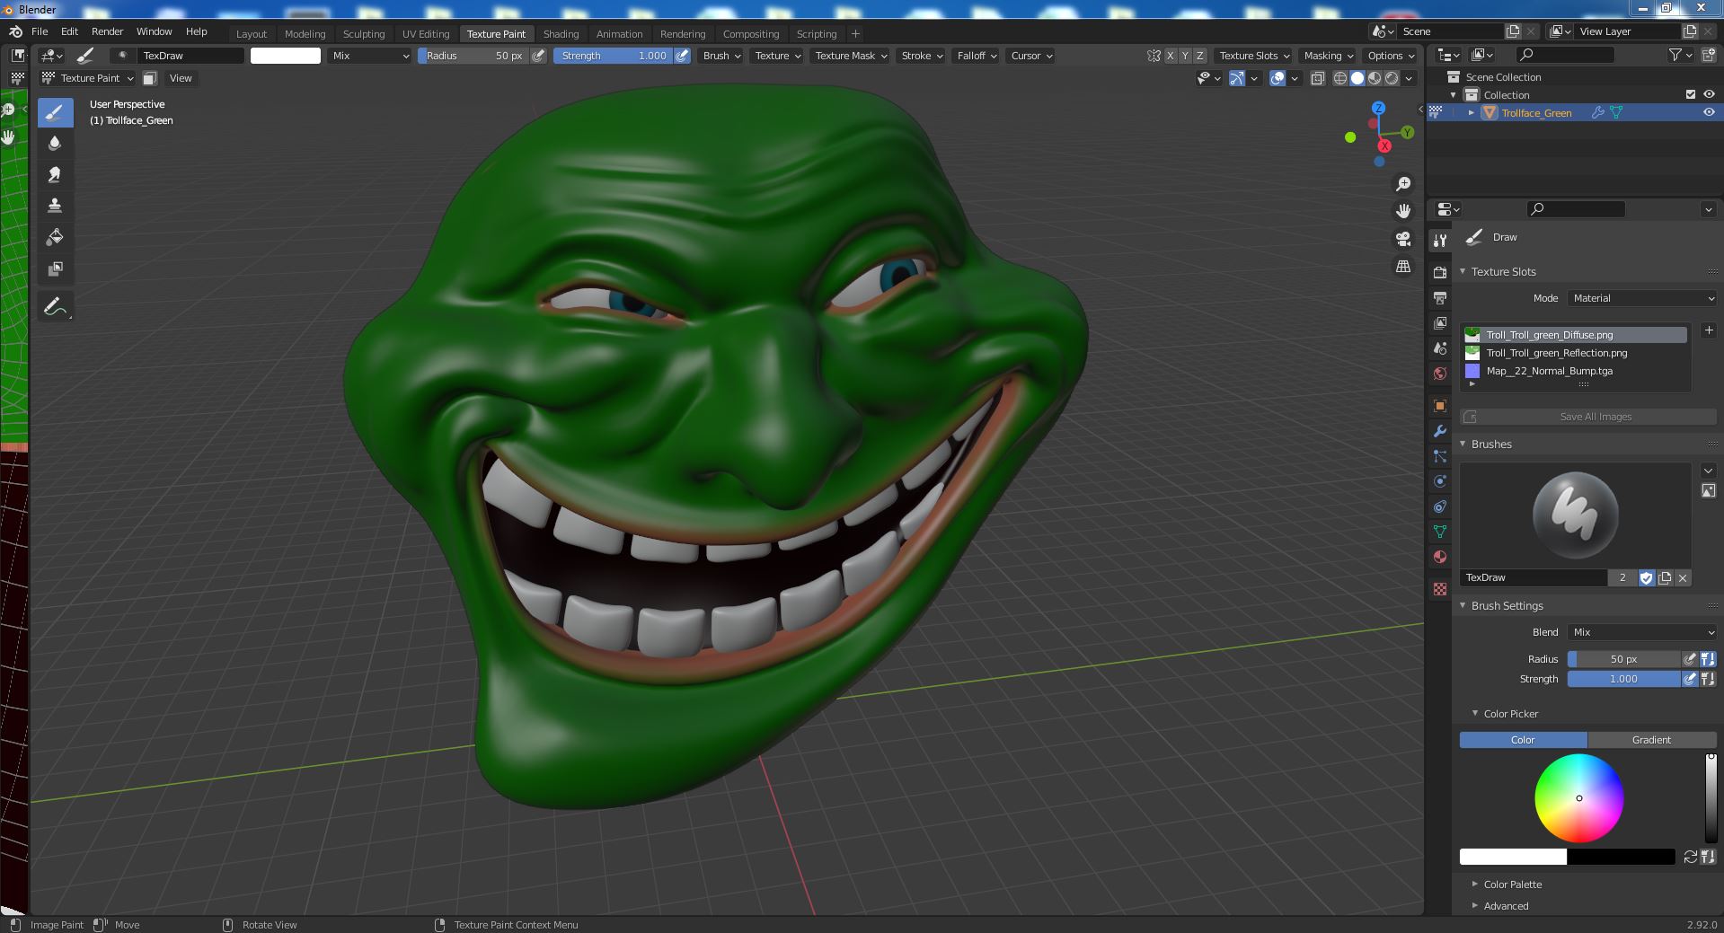Switch perspective/orthographic grid icon
The image size is (1724, 933).
(x=1403, y=267)
